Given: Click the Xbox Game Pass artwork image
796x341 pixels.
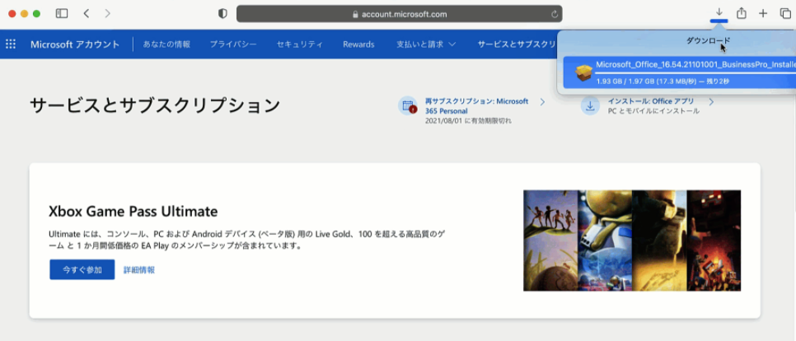Looking at the screenshot, I should point(632,241).
